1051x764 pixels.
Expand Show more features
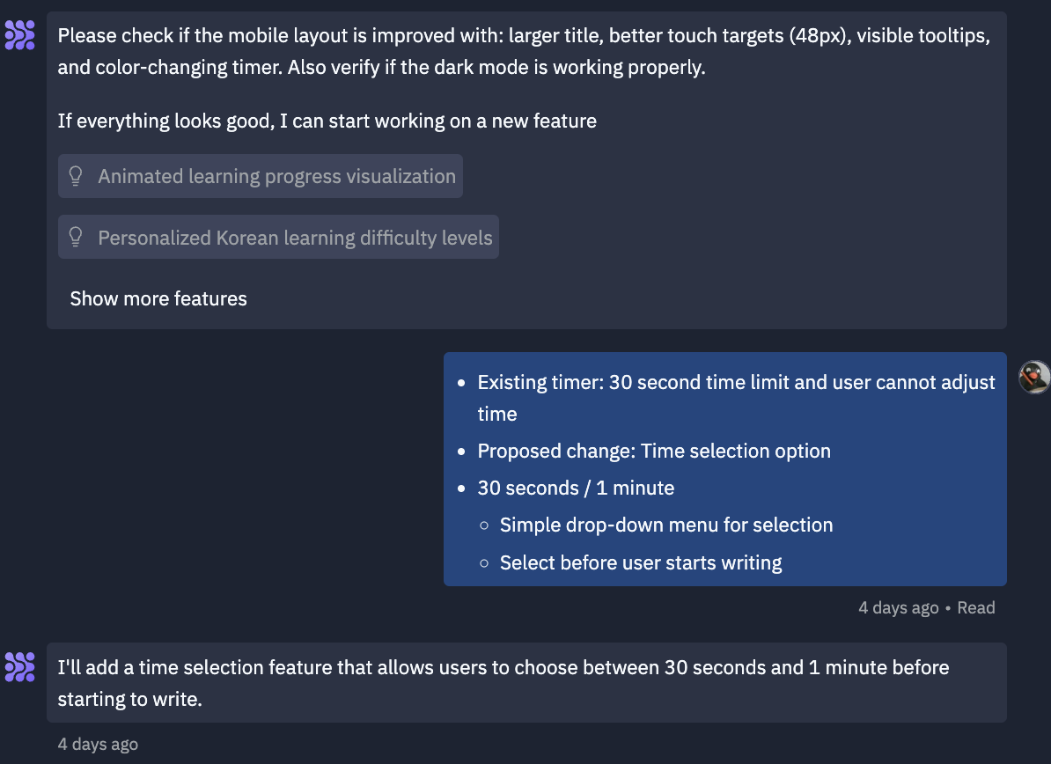pos(158,298)
